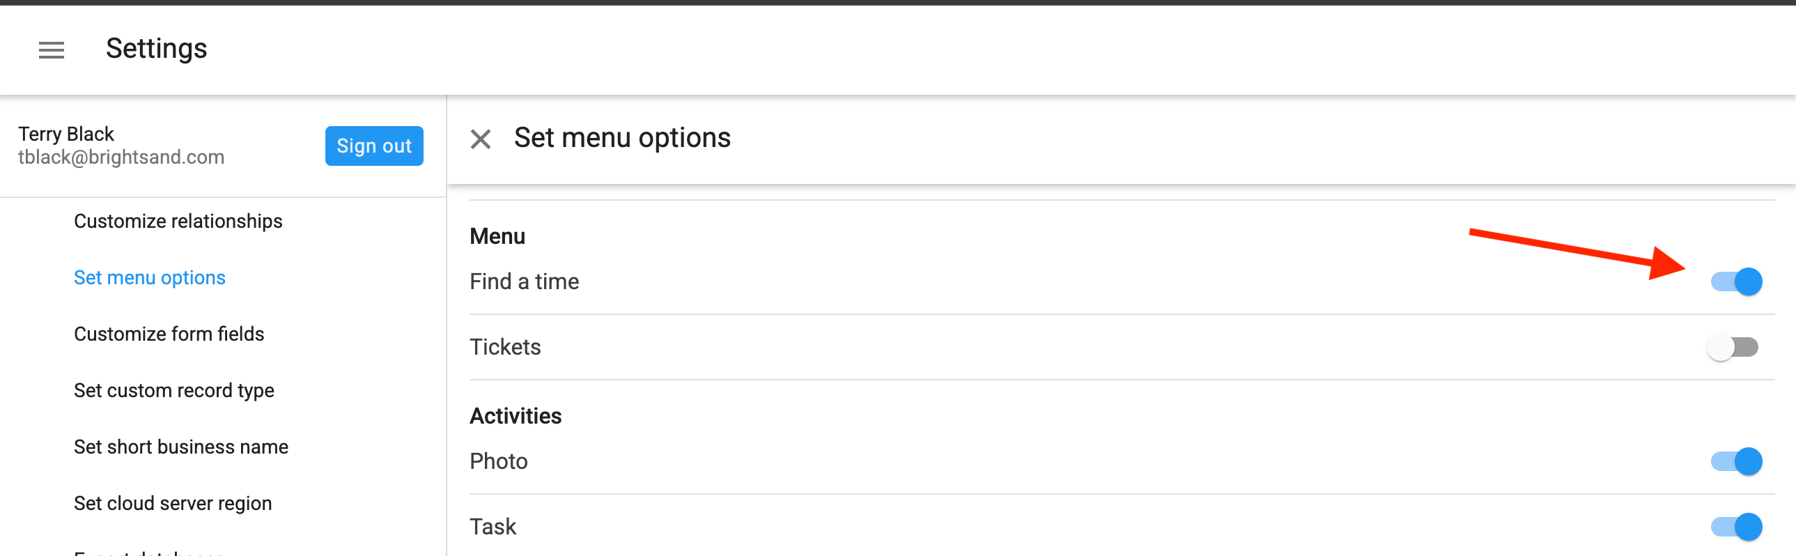Click the Settings page title
Screen dimensions: 1796x556
156,49
